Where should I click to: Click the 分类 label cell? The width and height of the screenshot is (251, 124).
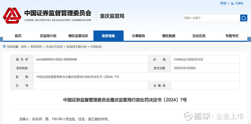point(159,59)
